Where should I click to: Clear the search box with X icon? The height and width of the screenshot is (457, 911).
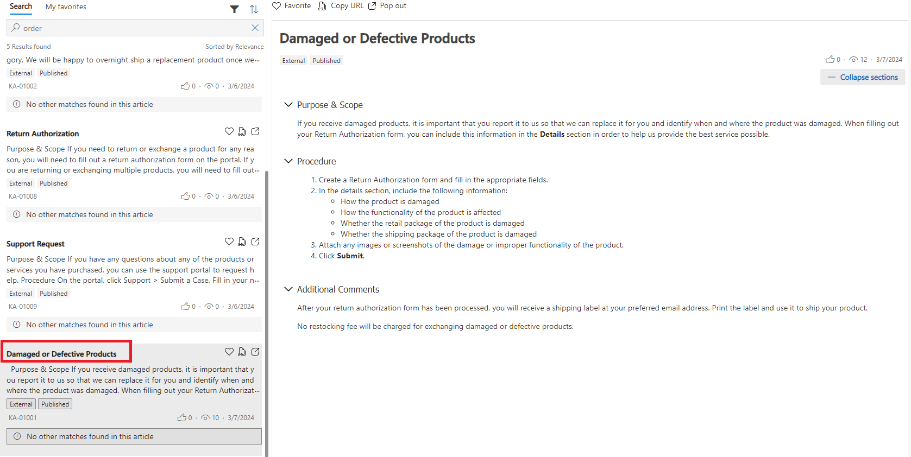[255, 28]
